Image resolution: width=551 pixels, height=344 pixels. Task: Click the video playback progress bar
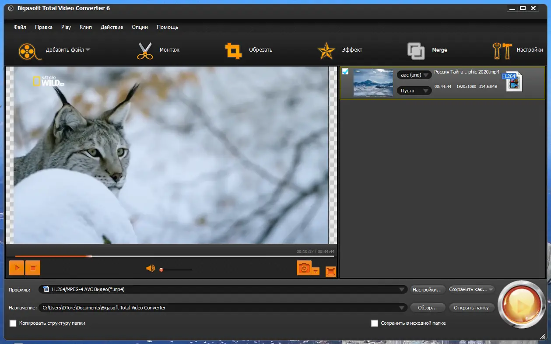pos(175,256)
